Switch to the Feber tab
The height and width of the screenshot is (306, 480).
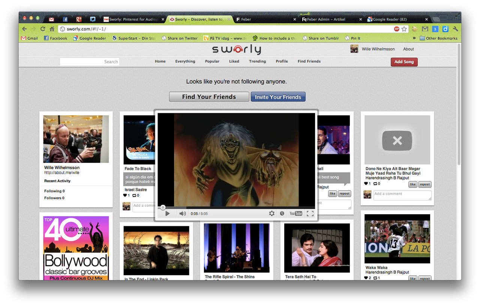[265, 19]
